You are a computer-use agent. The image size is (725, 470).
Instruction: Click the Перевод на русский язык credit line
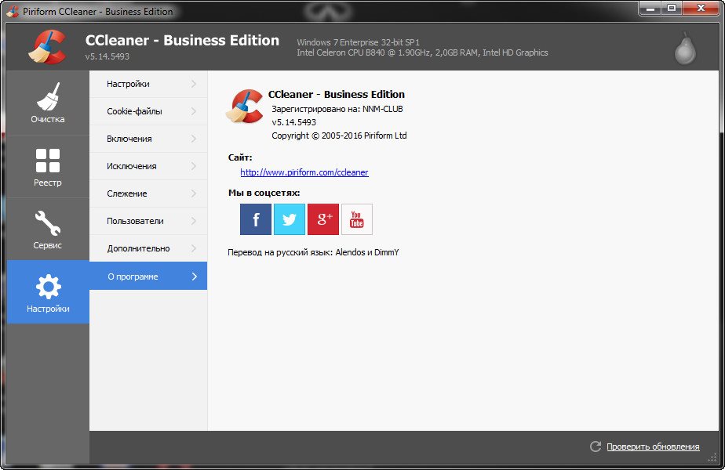(313, 252)
